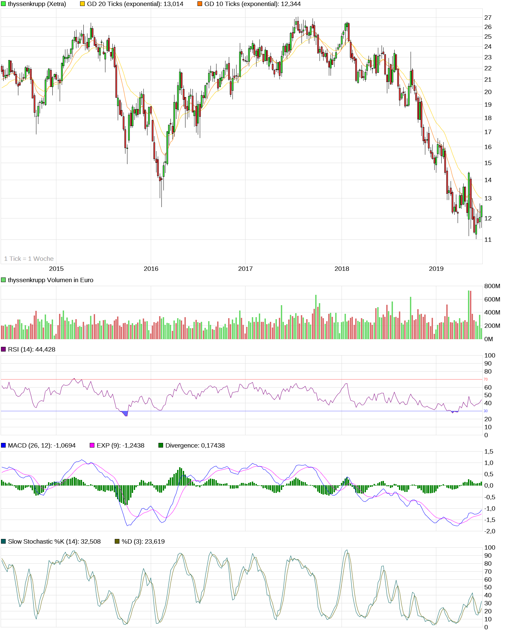Select the 'GD 20 Ticks (exponential): 13,014' label

pos(135,4)
